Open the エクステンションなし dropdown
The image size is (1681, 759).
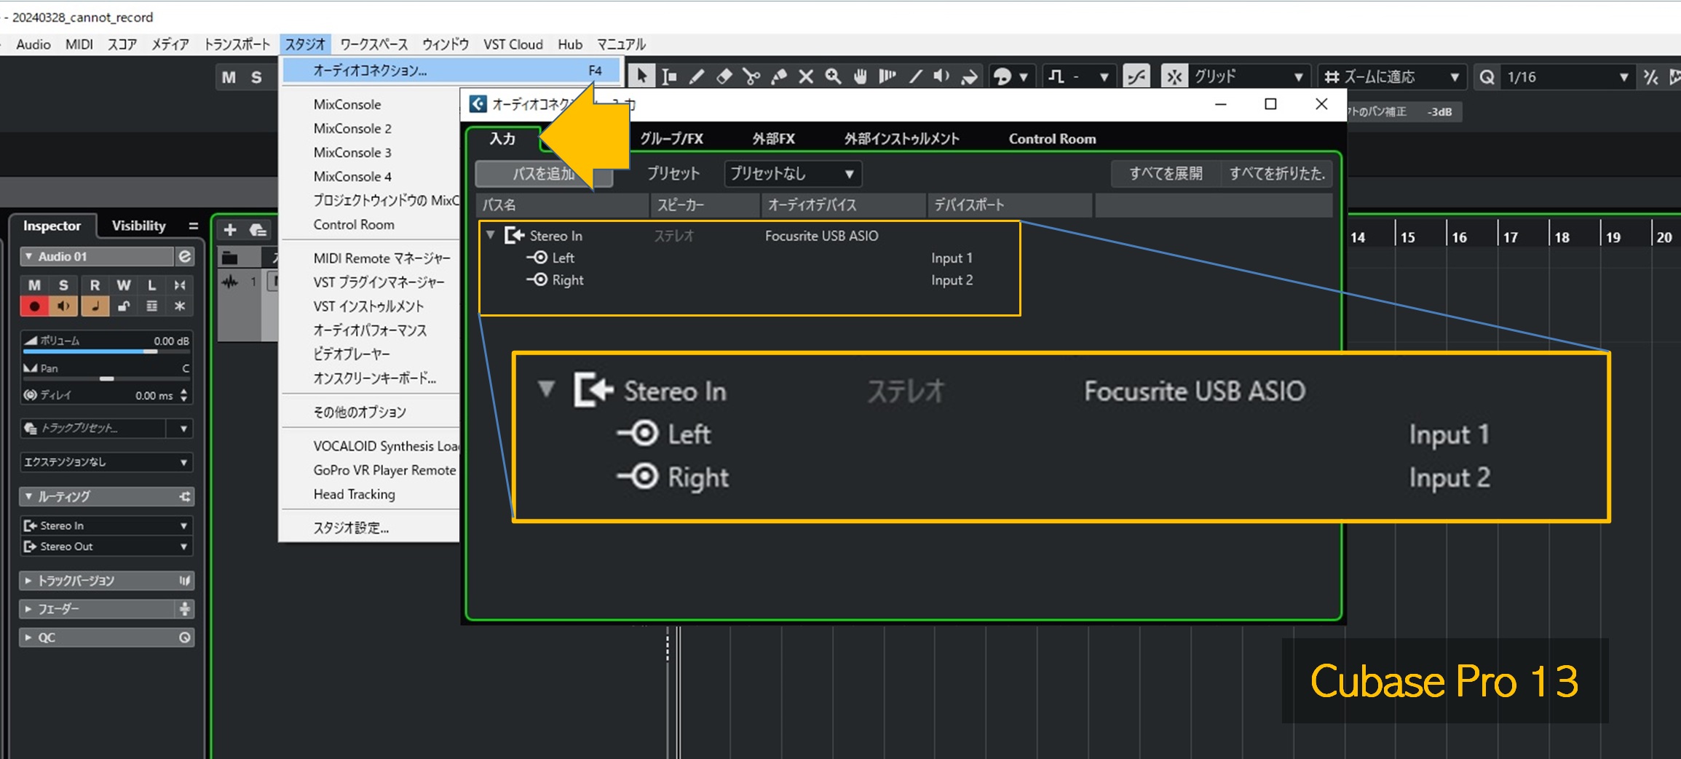tap(106, 462)
